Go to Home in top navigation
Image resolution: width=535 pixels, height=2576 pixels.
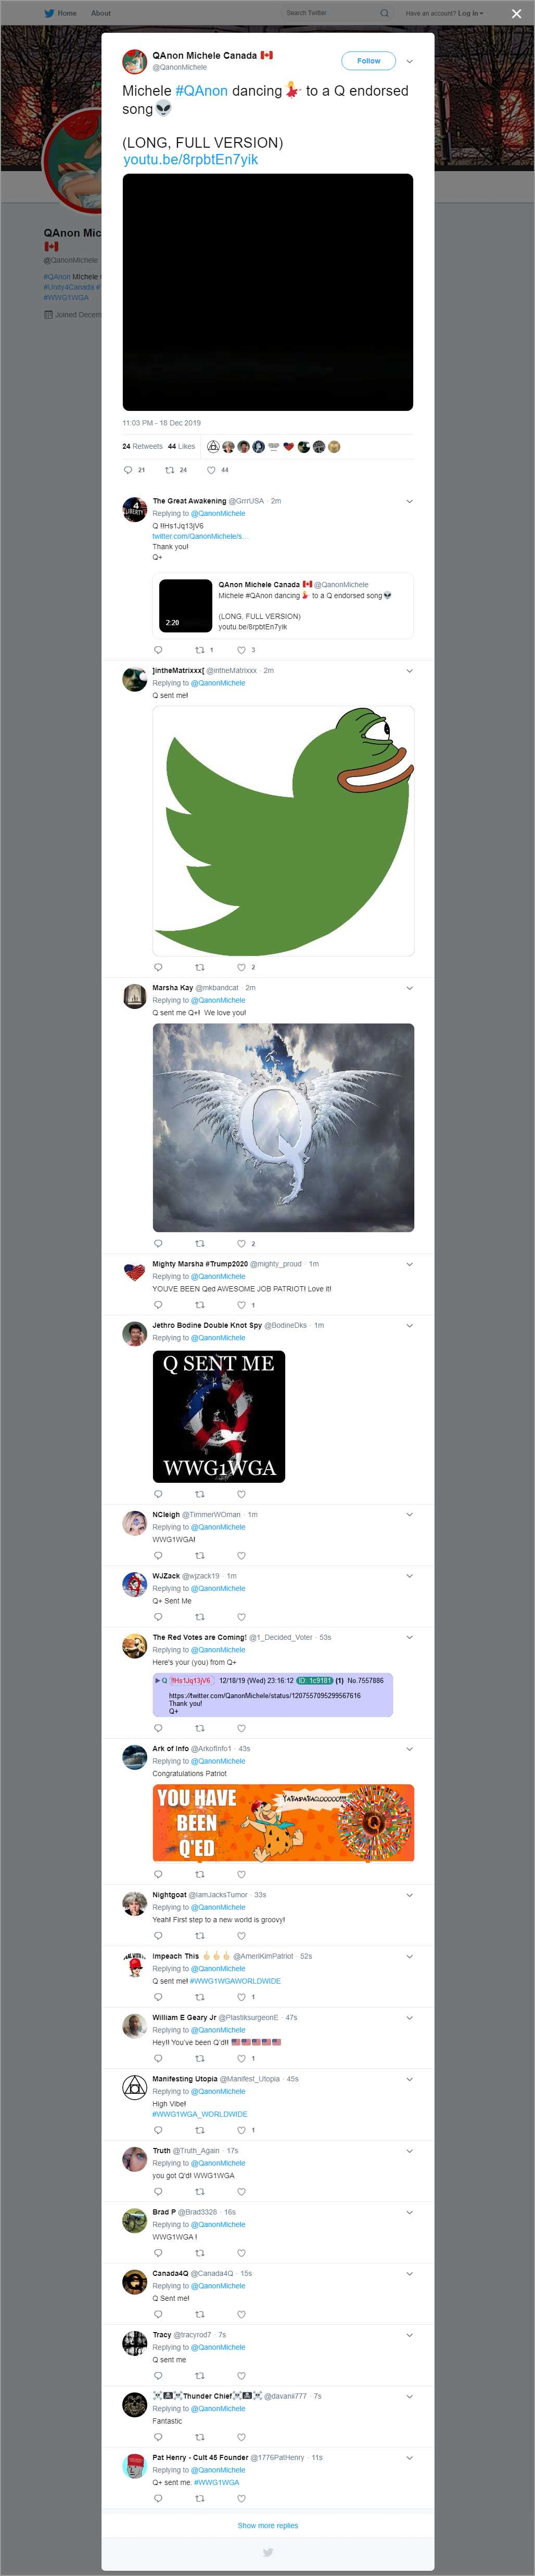point(67,13)
